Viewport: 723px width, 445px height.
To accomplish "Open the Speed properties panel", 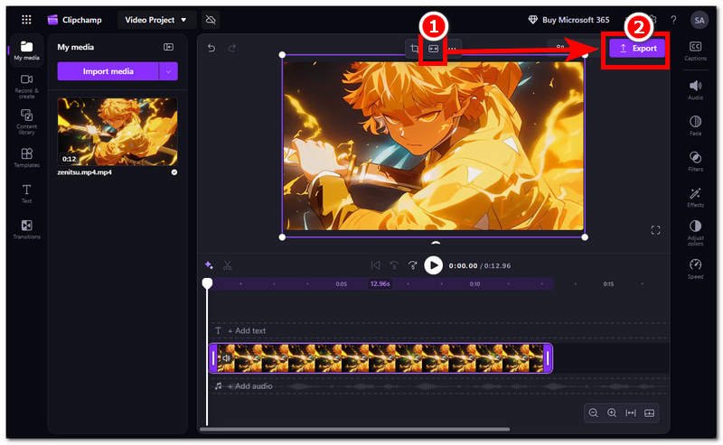I will click(x=695, y=269).
